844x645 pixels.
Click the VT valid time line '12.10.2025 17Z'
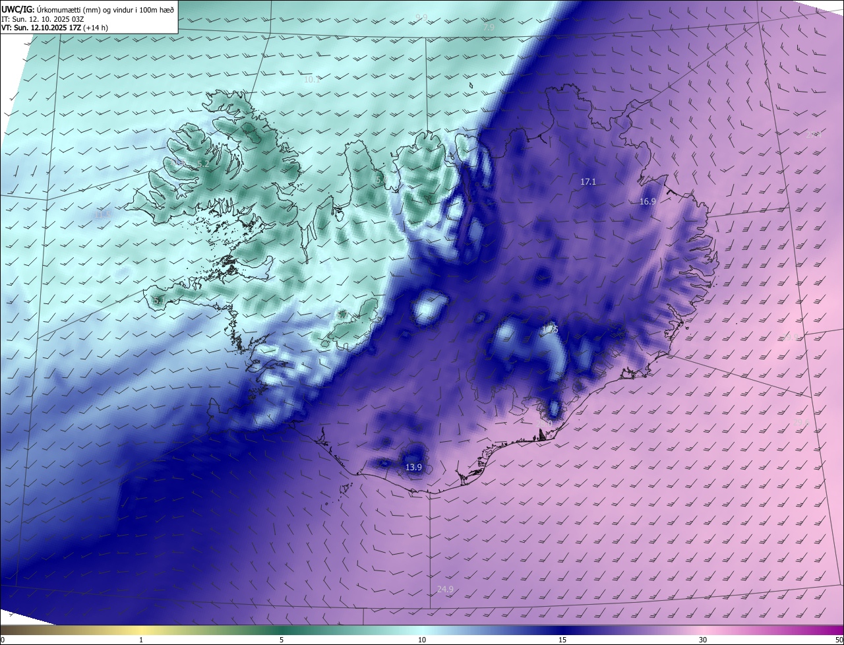[56, 28]
